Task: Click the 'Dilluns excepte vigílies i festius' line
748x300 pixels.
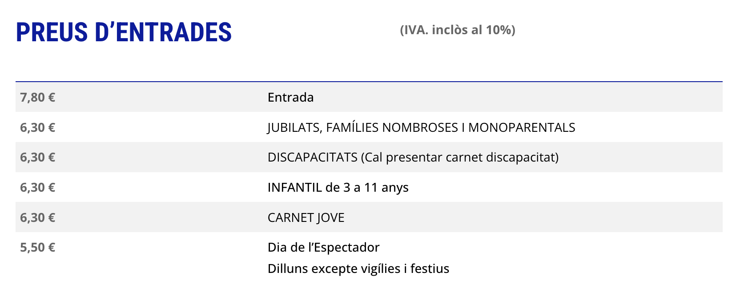Action: [x=358, y=268]
